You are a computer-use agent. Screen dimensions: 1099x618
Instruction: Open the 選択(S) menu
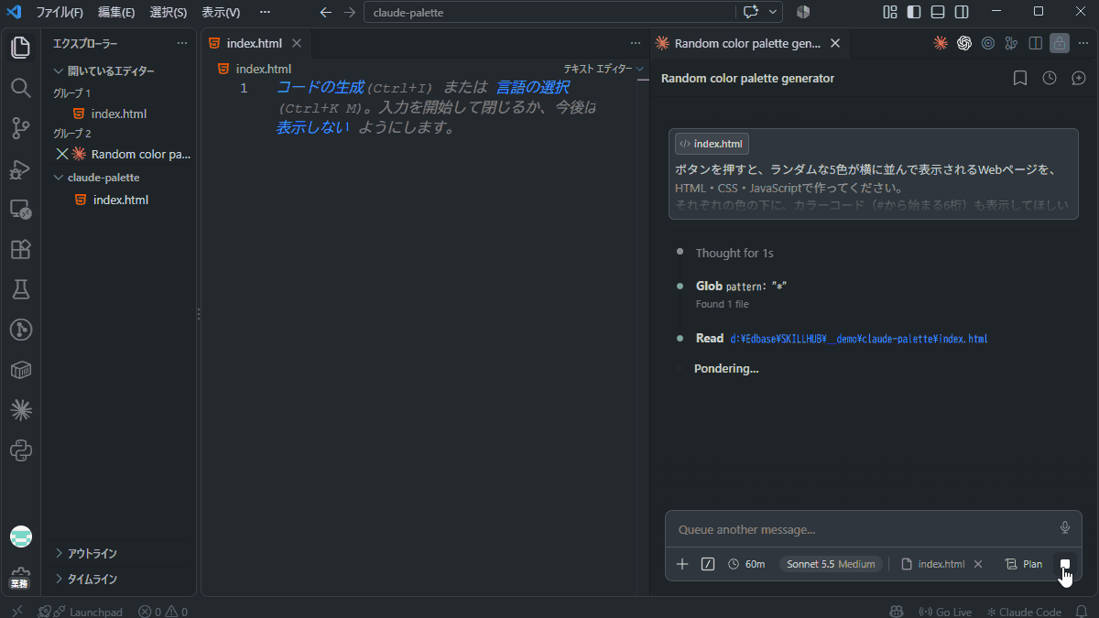coord(169,12)
